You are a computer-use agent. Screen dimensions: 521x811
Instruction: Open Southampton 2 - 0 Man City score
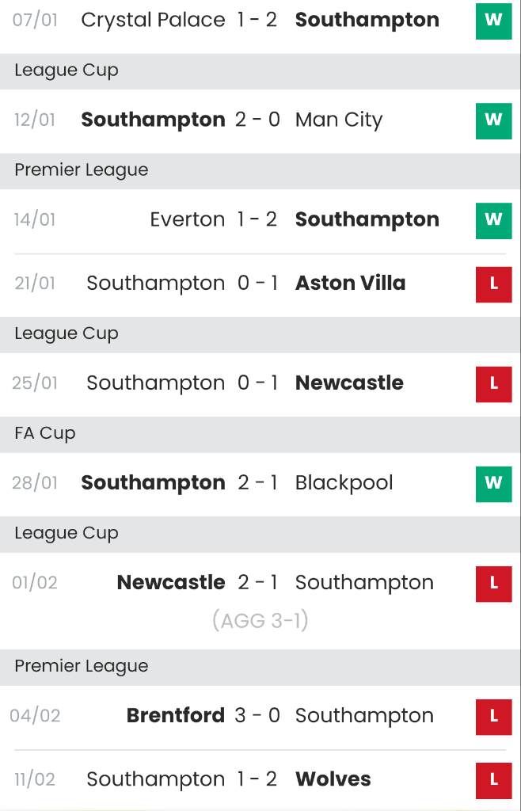tap(257, 120)
